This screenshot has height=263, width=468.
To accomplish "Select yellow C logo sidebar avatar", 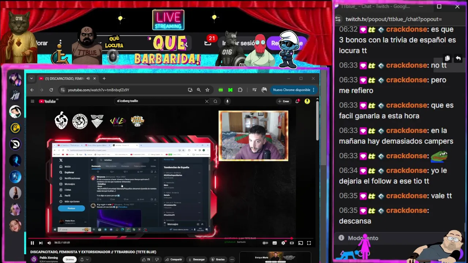I will point(15,128).
